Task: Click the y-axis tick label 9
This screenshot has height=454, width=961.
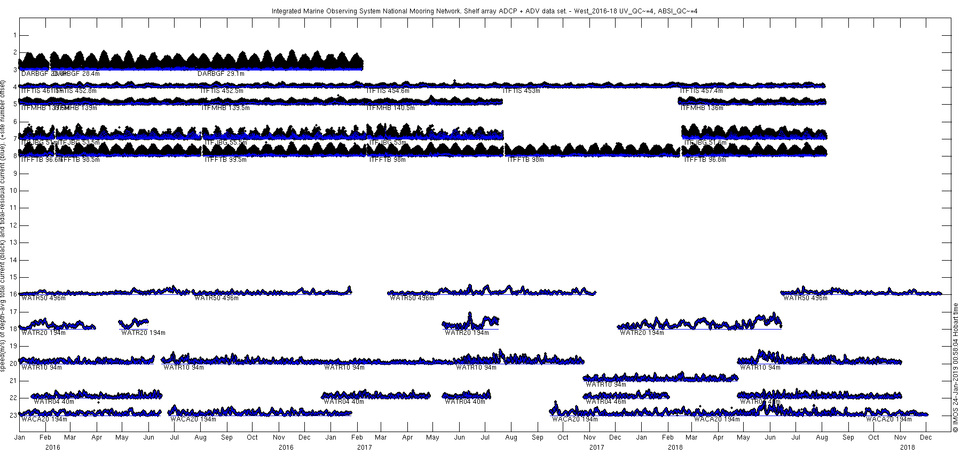Action: (x=14, y=174)
